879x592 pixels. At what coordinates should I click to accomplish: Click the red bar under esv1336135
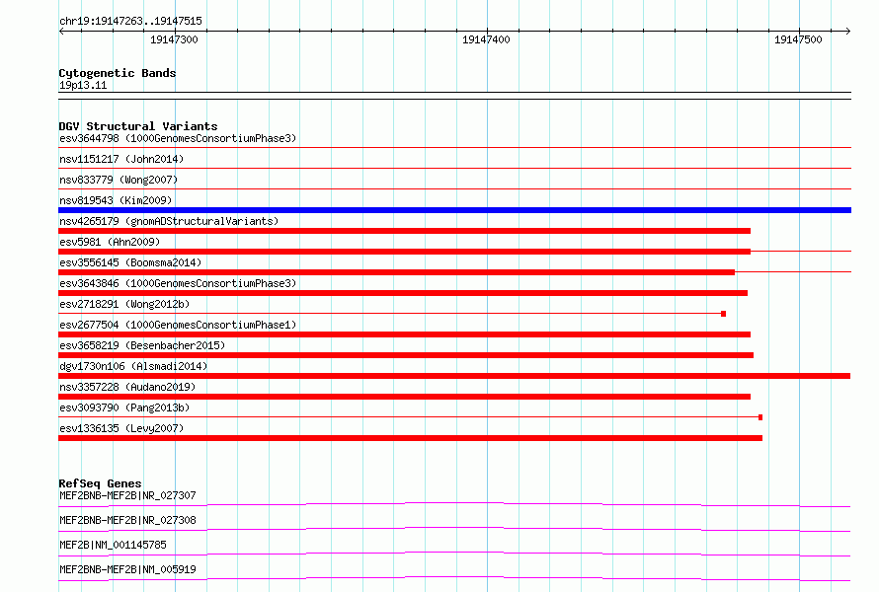(x=410, y=438)
